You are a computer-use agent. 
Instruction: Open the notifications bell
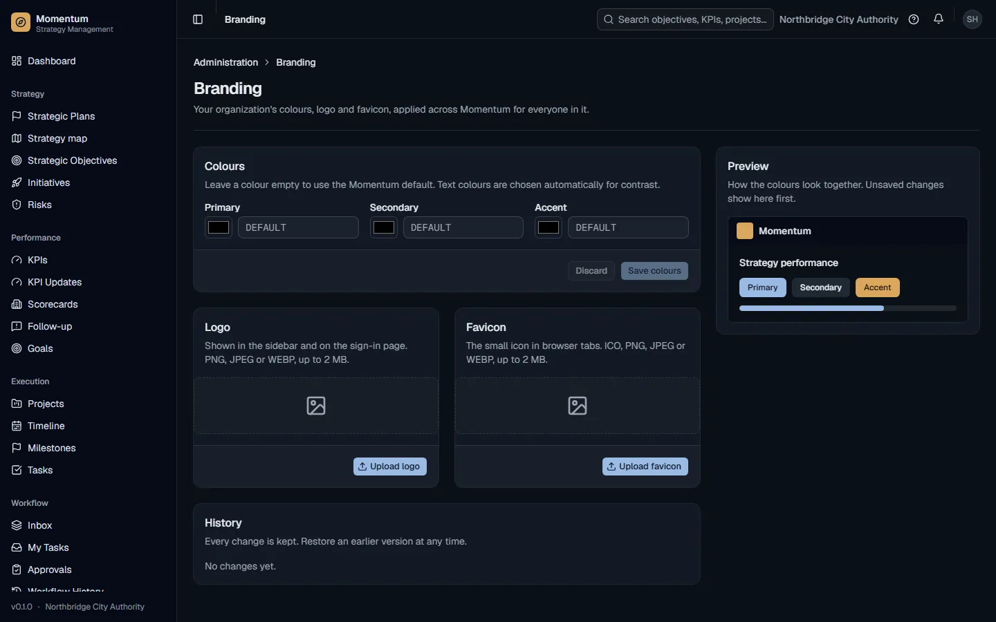point(939,19)
